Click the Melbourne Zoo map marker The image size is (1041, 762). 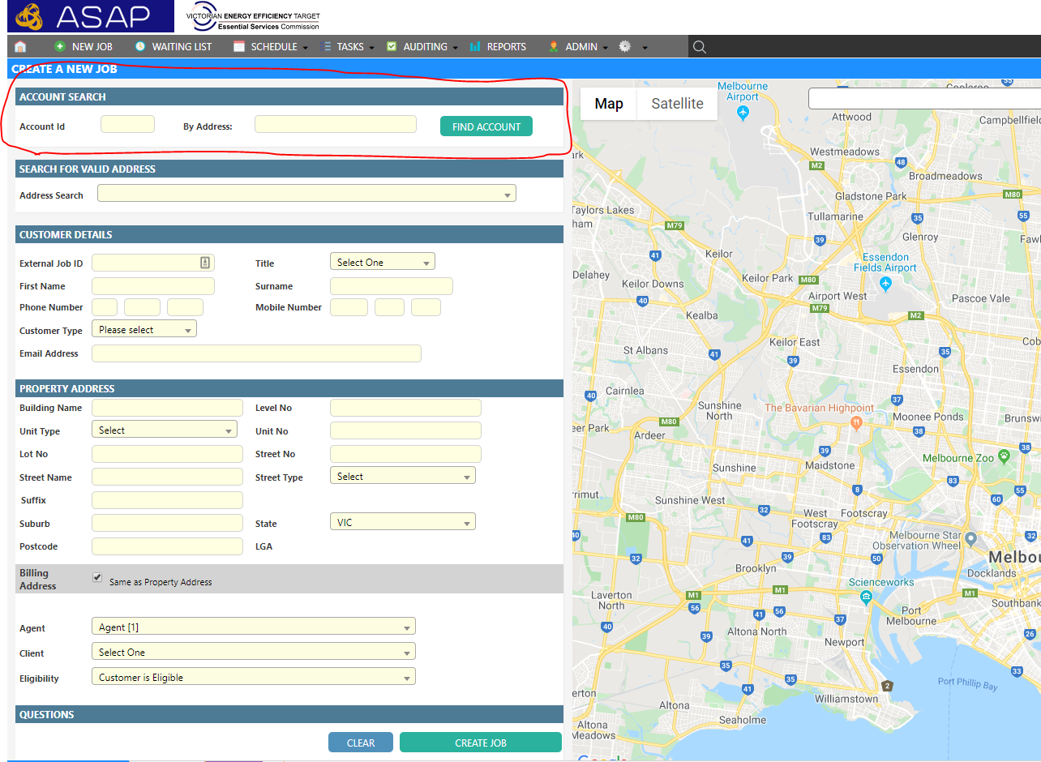coord(1005,457)
